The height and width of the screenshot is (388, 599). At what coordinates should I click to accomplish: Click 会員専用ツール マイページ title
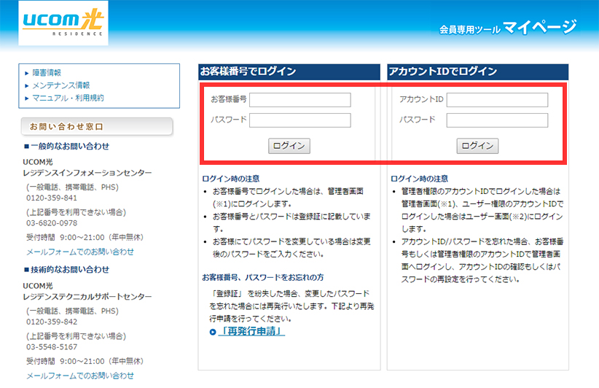pyautogui.click(x=508, y=27)
